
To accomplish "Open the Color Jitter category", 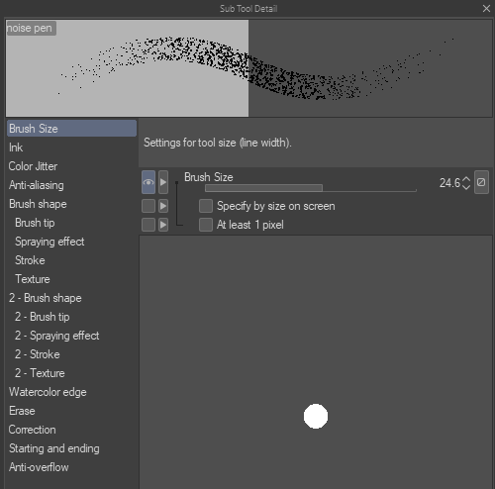I will (x=71, y=166).
